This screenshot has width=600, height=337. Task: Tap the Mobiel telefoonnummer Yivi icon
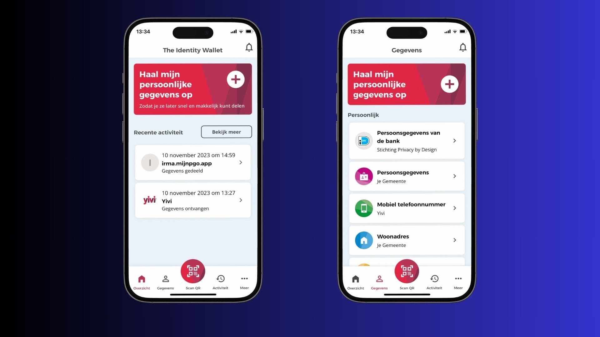point(363,208)
